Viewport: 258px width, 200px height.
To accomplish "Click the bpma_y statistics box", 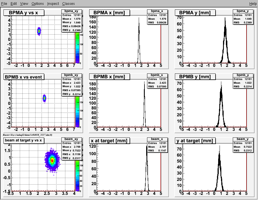I will 243,17.
